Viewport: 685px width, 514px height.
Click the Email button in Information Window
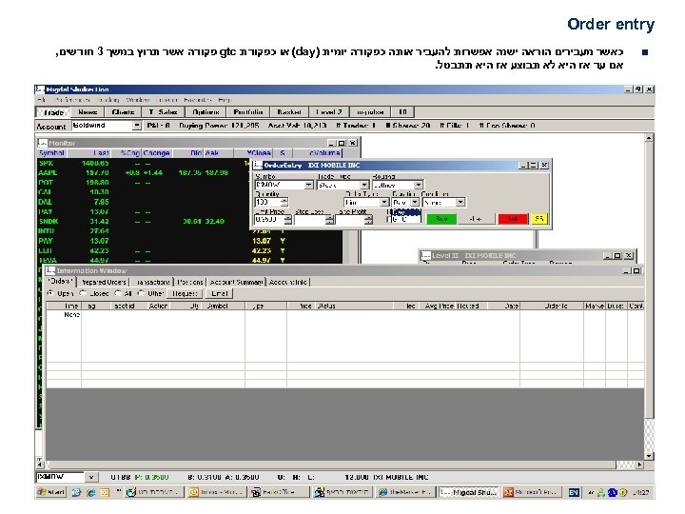coord(219,294)
